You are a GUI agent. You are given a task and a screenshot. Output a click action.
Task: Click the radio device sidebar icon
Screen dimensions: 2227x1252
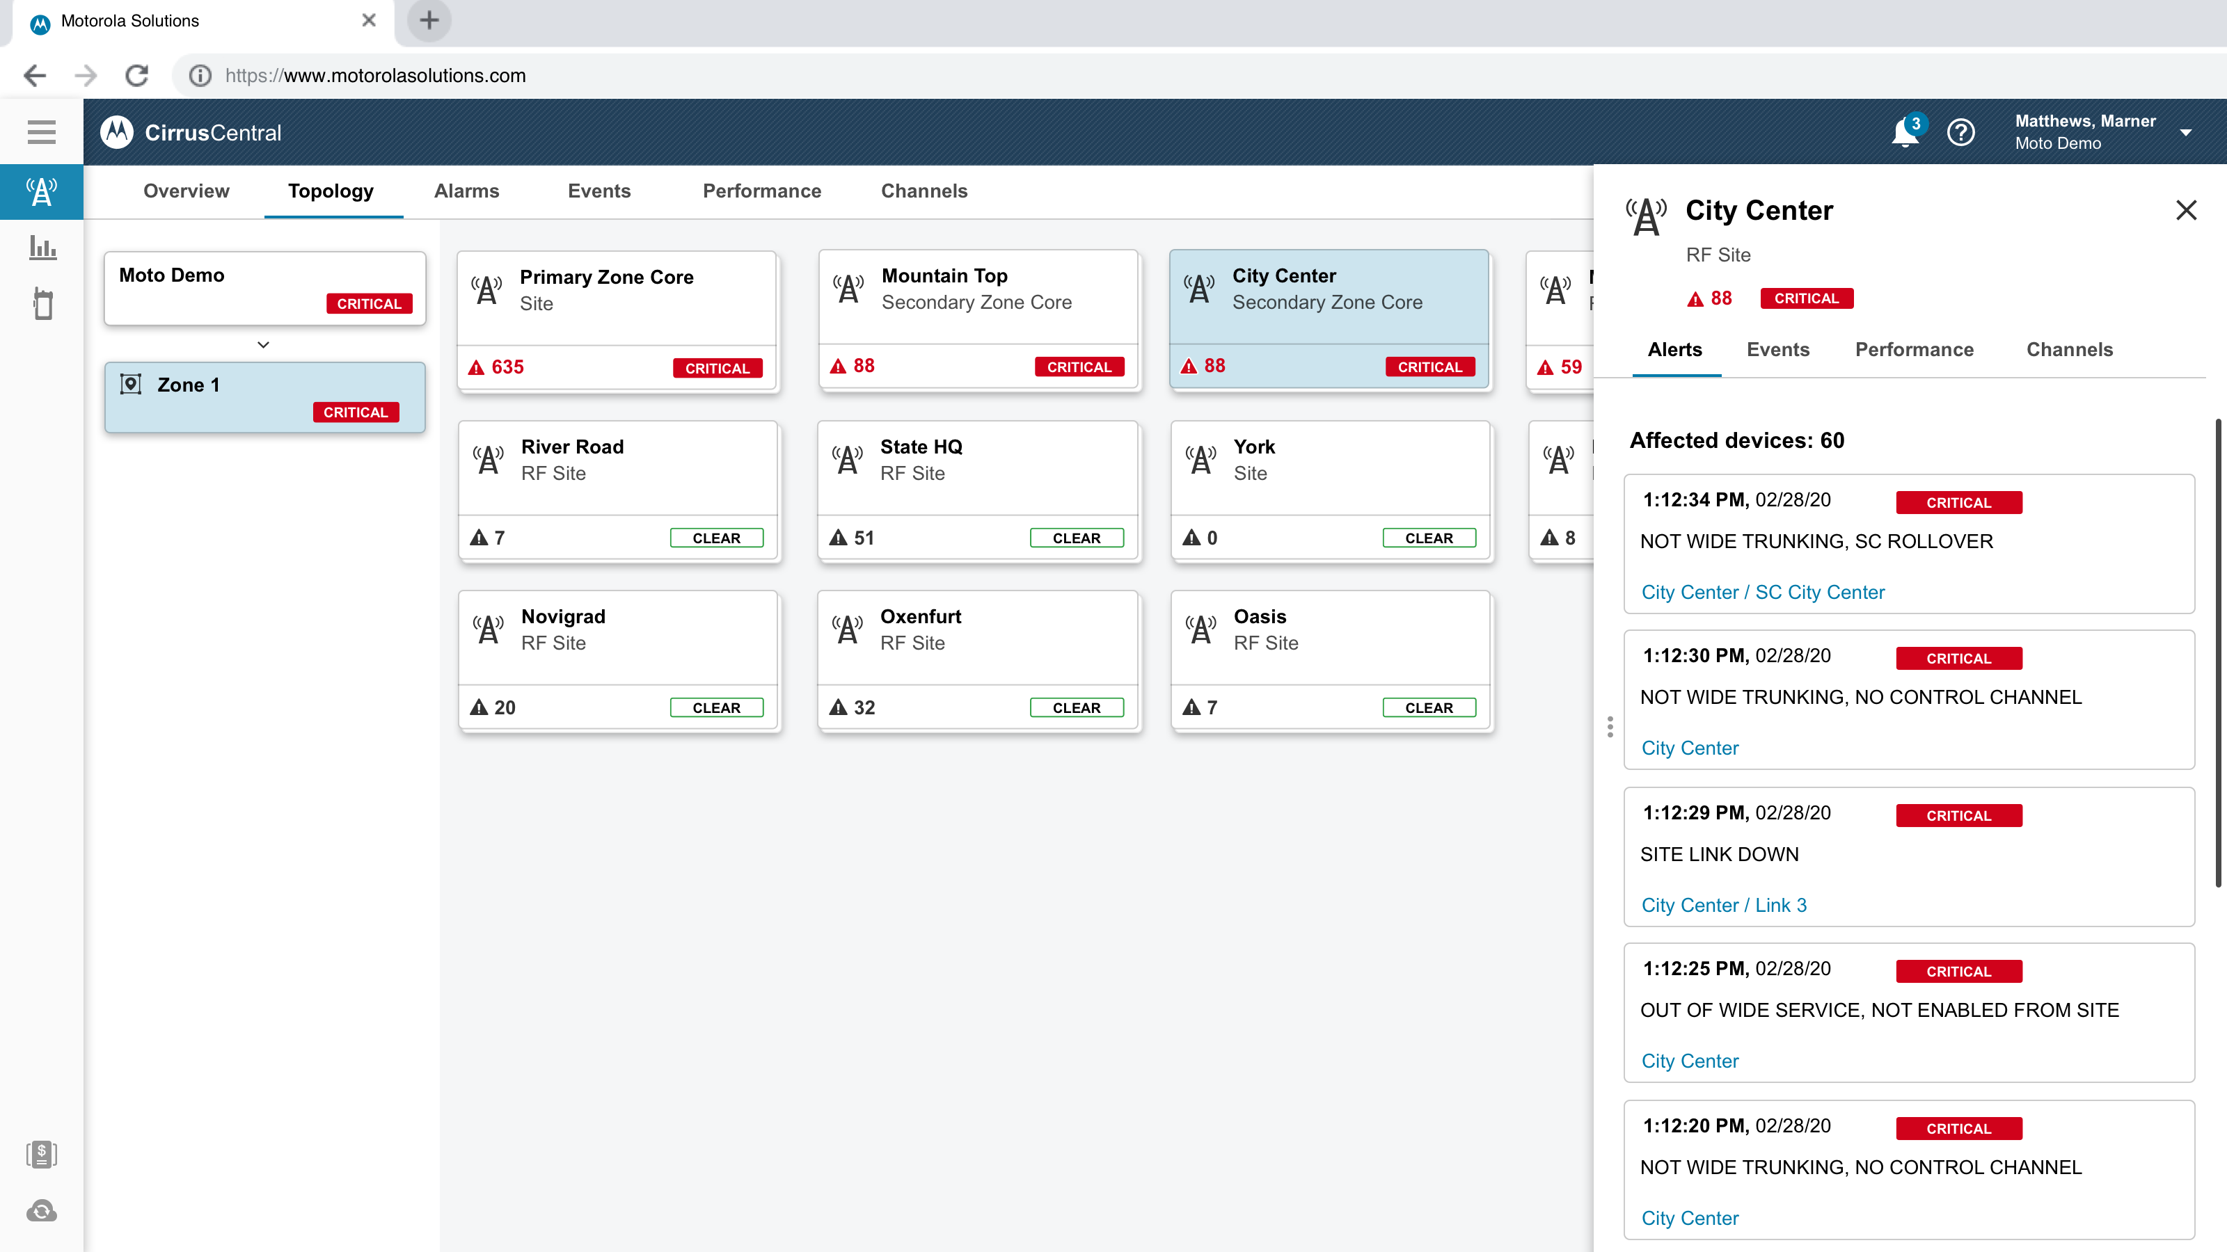click(x=42, y=304)
